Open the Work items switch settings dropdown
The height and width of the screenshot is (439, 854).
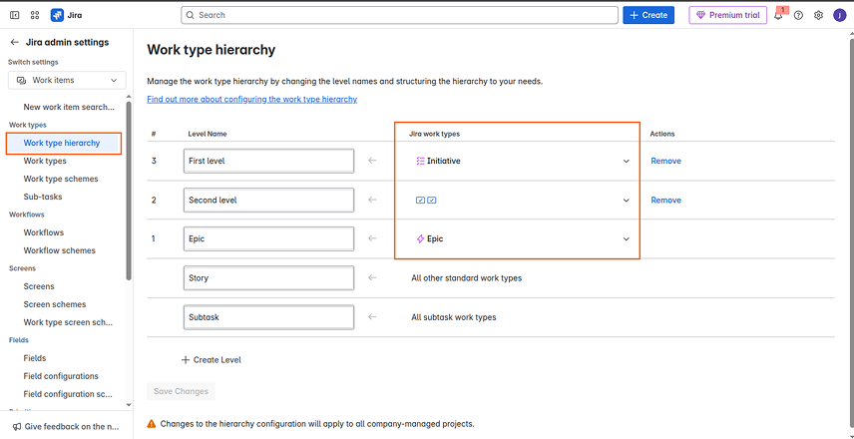(67, 80)
